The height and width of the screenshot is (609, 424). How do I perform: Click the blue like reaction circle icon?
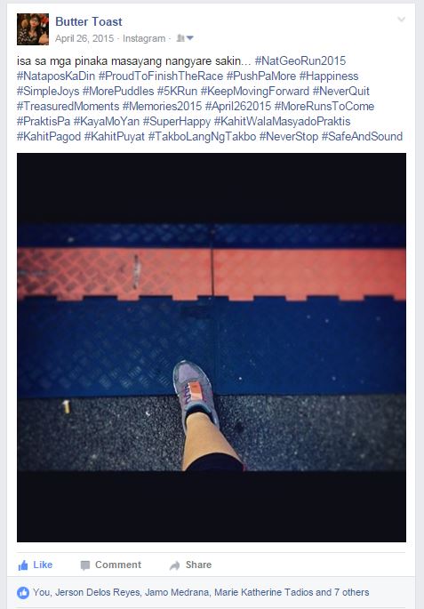[23, 593]
